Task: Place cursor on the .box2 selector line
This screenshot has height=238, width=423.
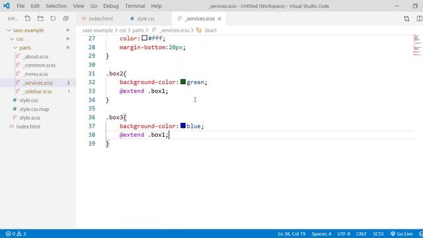Action: (116, 73)
